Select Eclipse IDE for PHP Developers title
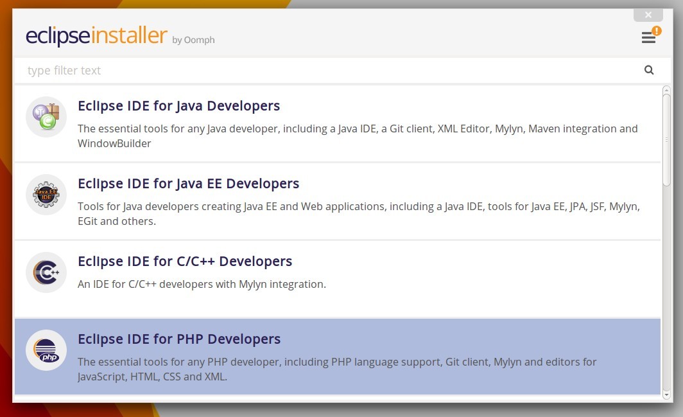Screen dimensions: 683x417 (x=179, y=339)
